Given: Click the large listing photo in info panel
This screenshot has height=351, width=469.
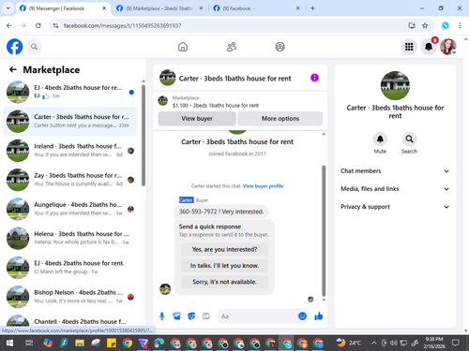Looking at the screenshot, I should pyautogui.click(x=395, y=85).
